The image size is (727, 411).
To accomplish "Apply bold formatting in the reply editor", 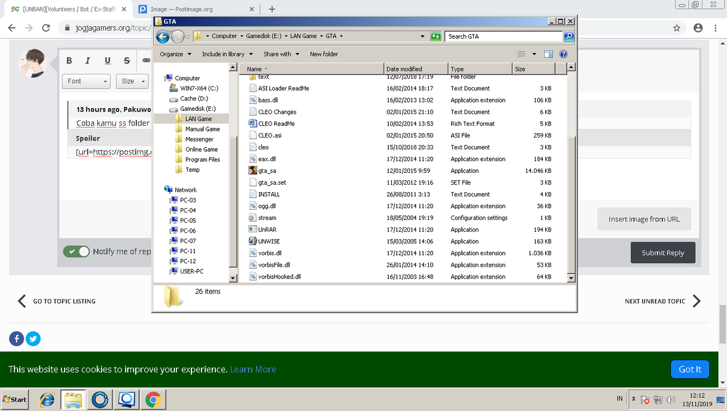I will 69,61.
